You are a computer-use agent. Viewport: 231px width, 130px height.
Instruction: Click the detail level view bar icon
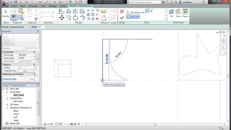(x=57, y=124)
